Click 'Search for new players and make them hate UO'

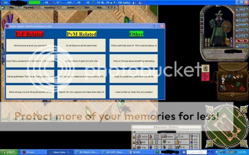pos(82,92)
